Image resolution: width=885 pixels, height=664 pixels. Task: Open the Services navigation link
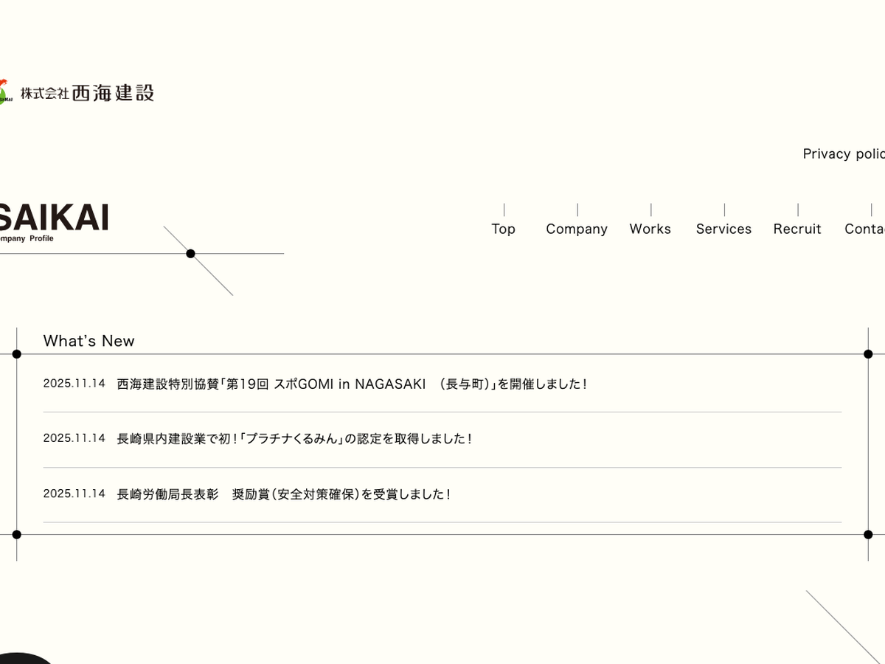[x=723, y=229]
